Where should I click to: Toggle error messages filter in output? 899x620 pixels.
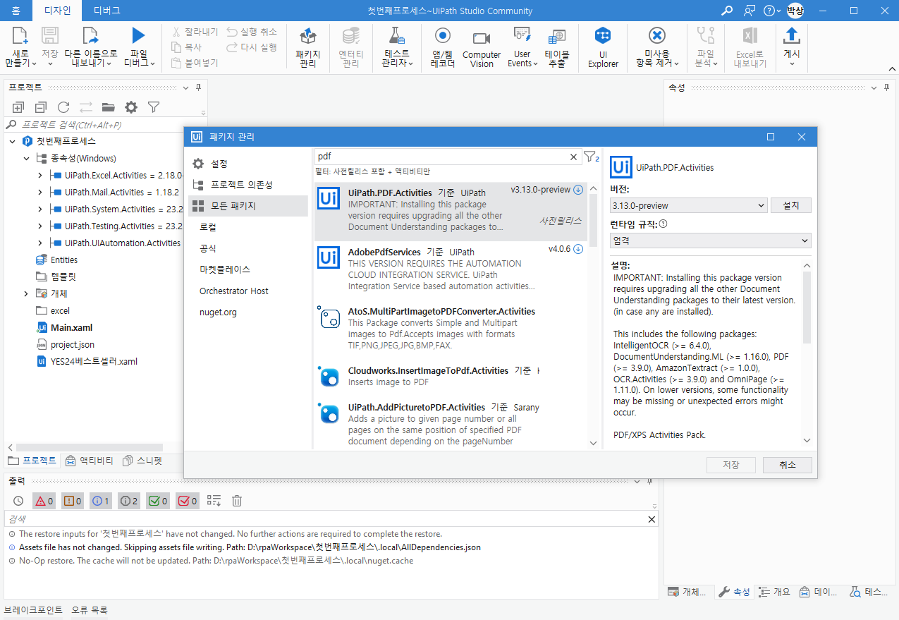[44, 501]
